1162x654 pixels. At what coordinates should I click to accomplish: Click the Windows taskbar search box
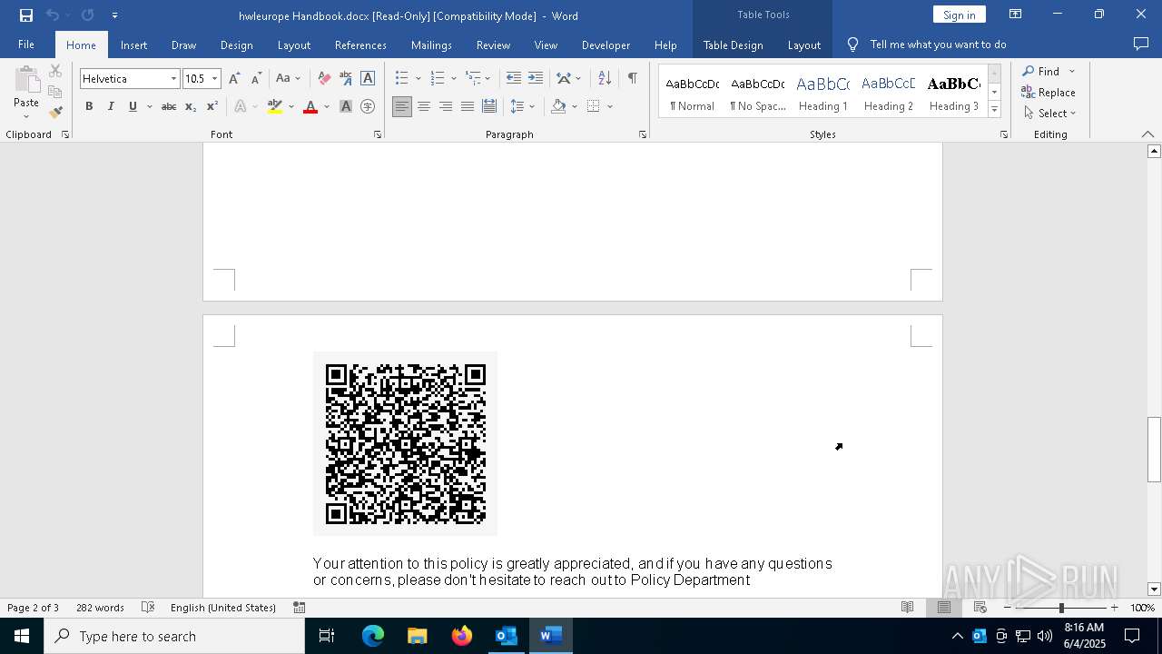point(174,636)
